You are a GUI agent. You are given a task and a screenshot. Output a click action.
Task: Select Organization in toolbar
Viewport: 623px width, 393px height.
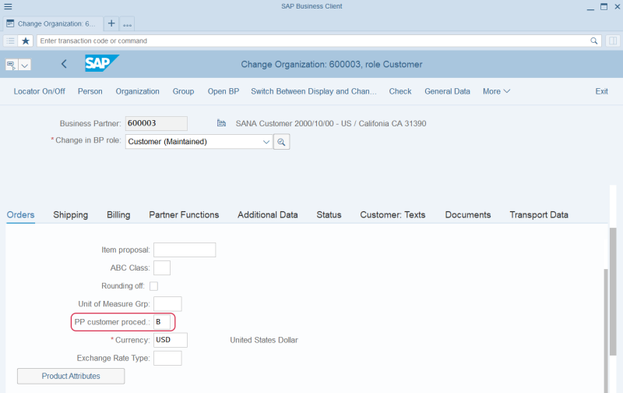[138, 91]
